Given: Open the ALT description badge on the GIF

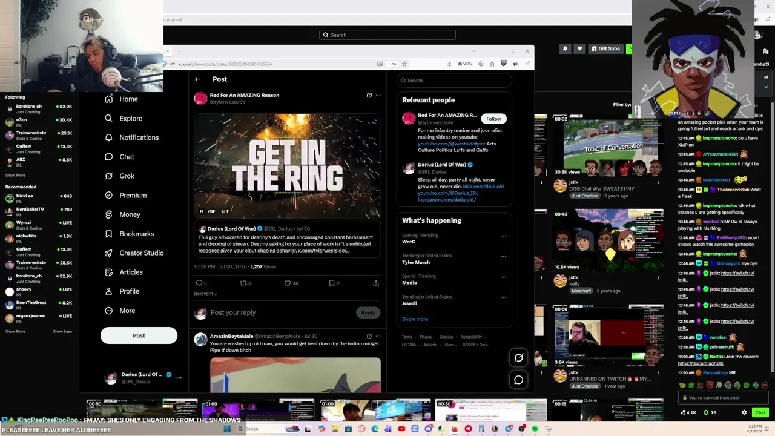Looking at the screenshot, I should [225, 211].
